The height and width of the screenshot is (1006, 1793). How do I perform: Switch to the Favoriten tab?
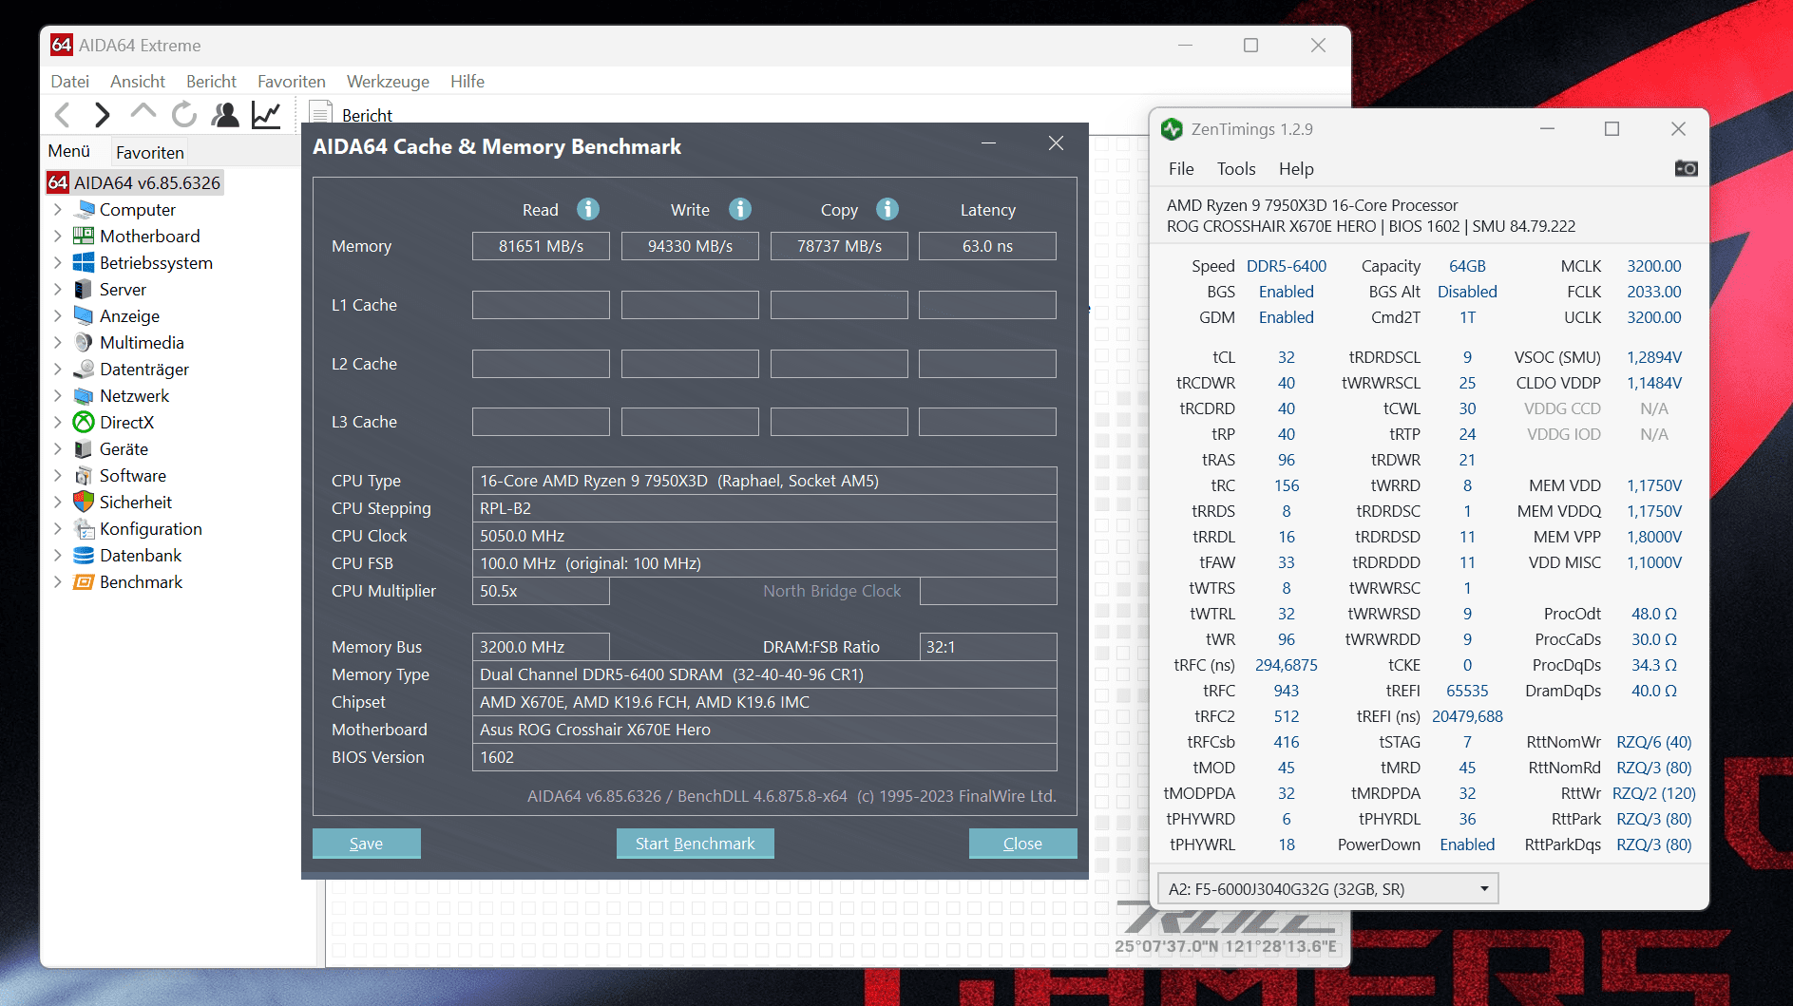click(x=150, y=152)
